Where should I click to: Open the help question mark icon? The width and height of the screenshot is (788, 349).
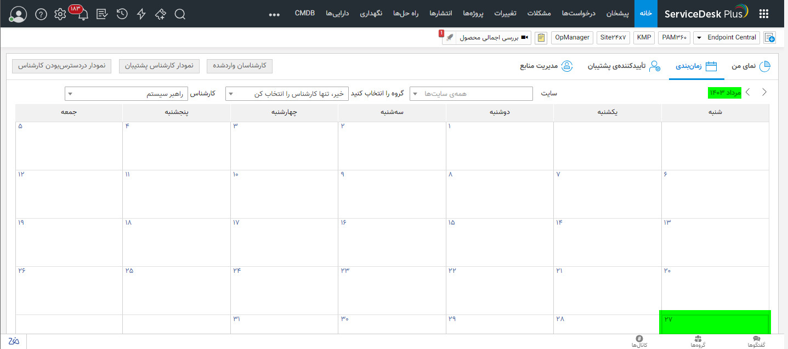tap(41, 14)
